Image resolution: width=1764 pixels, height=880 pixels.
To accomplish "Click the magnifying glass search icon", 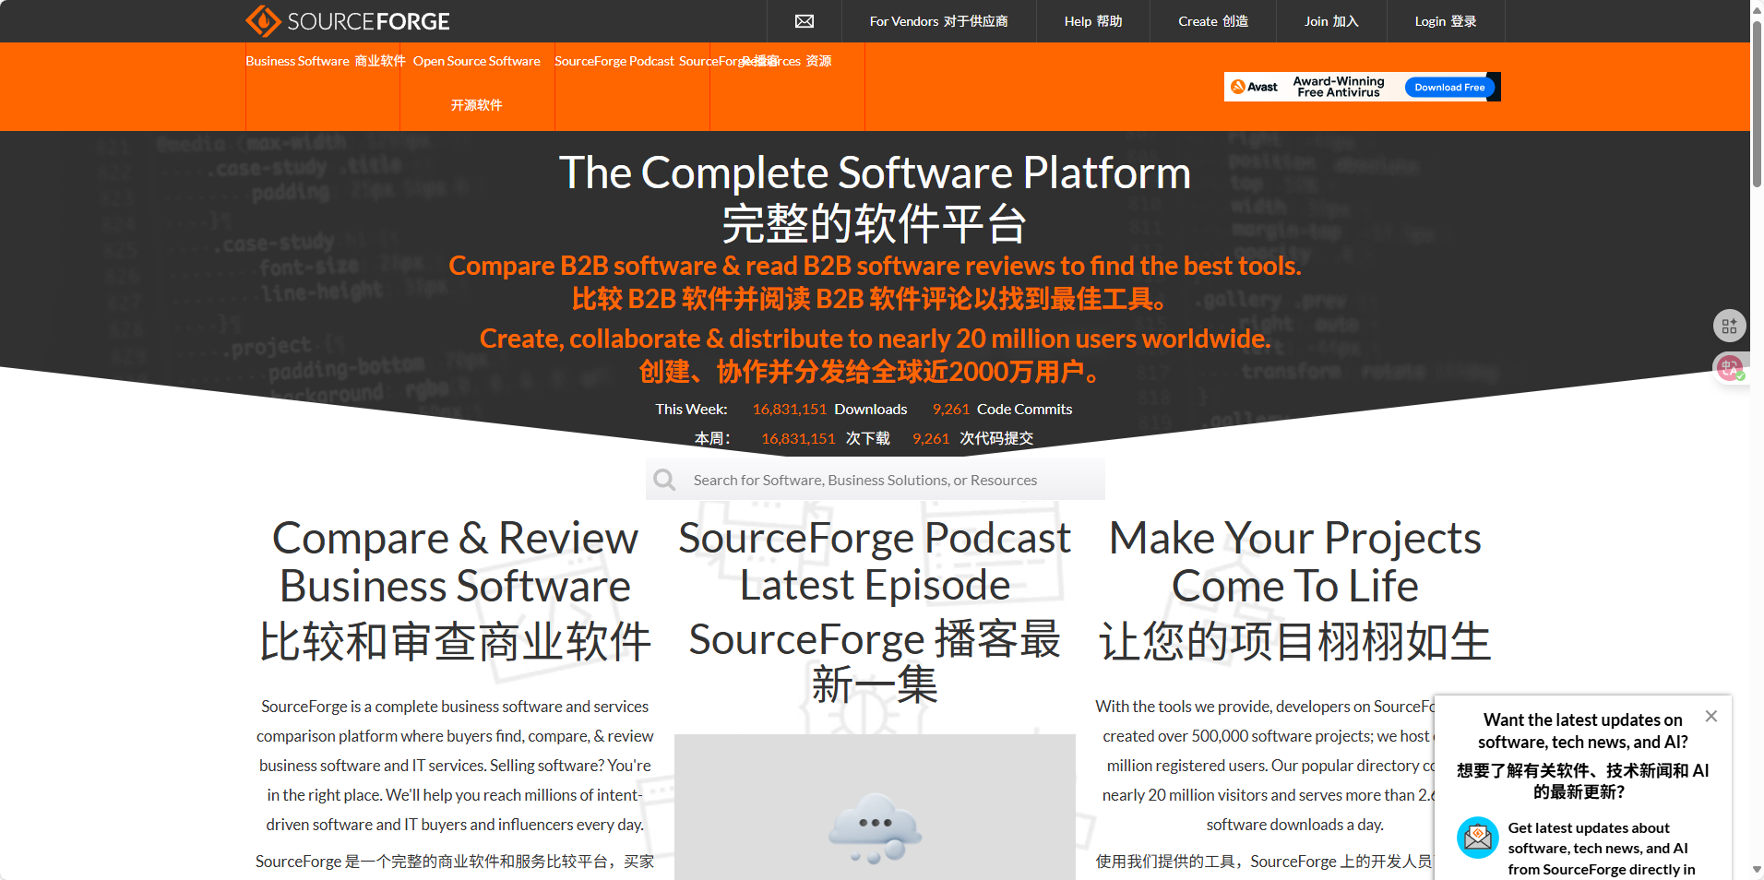I will tap(663, 480).
